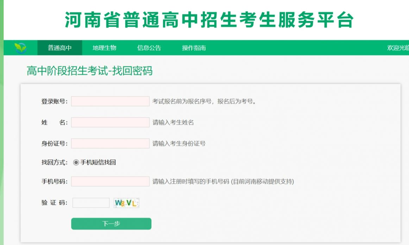The image size is (409, 245).
Task: Click the 欢迎光临 text in navbar
Action: tap(398, 48)
